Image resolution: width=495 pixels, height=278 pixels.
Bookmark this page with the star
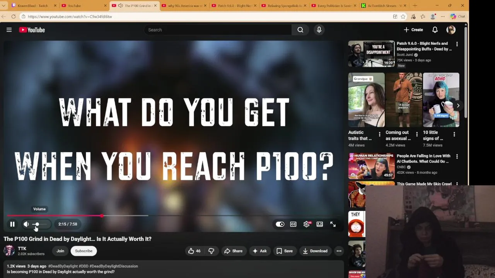click(403, 17)
